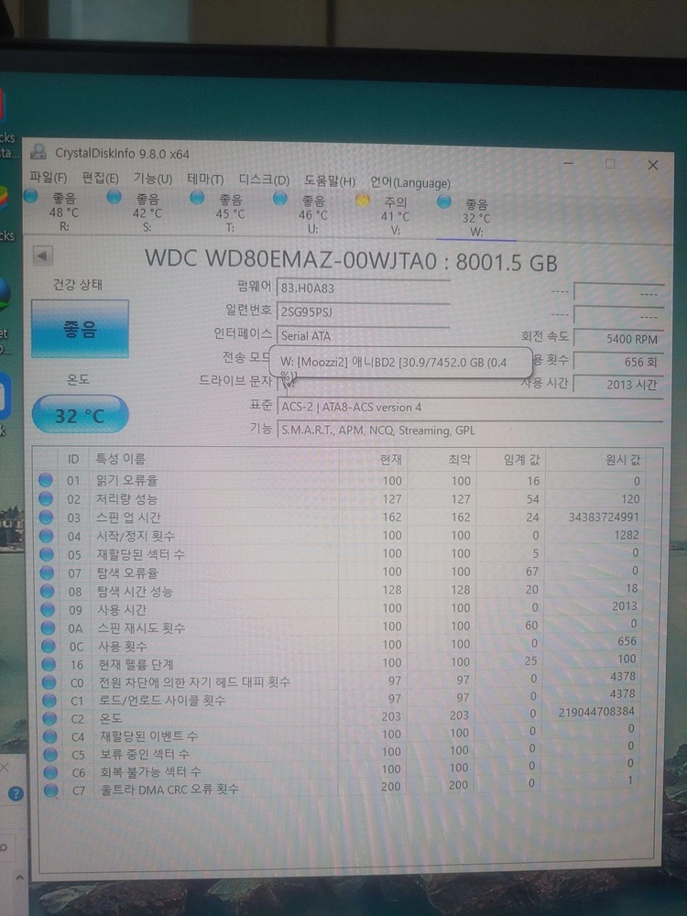
Task: Click status icon for 0A 스핀 재시도 횟수
Action: click(x=48, y=628)
